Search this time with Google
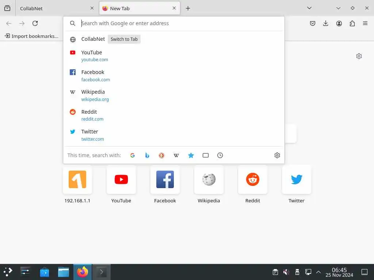Viewport: 374px width, 280px height. click(x=133, y=155)
